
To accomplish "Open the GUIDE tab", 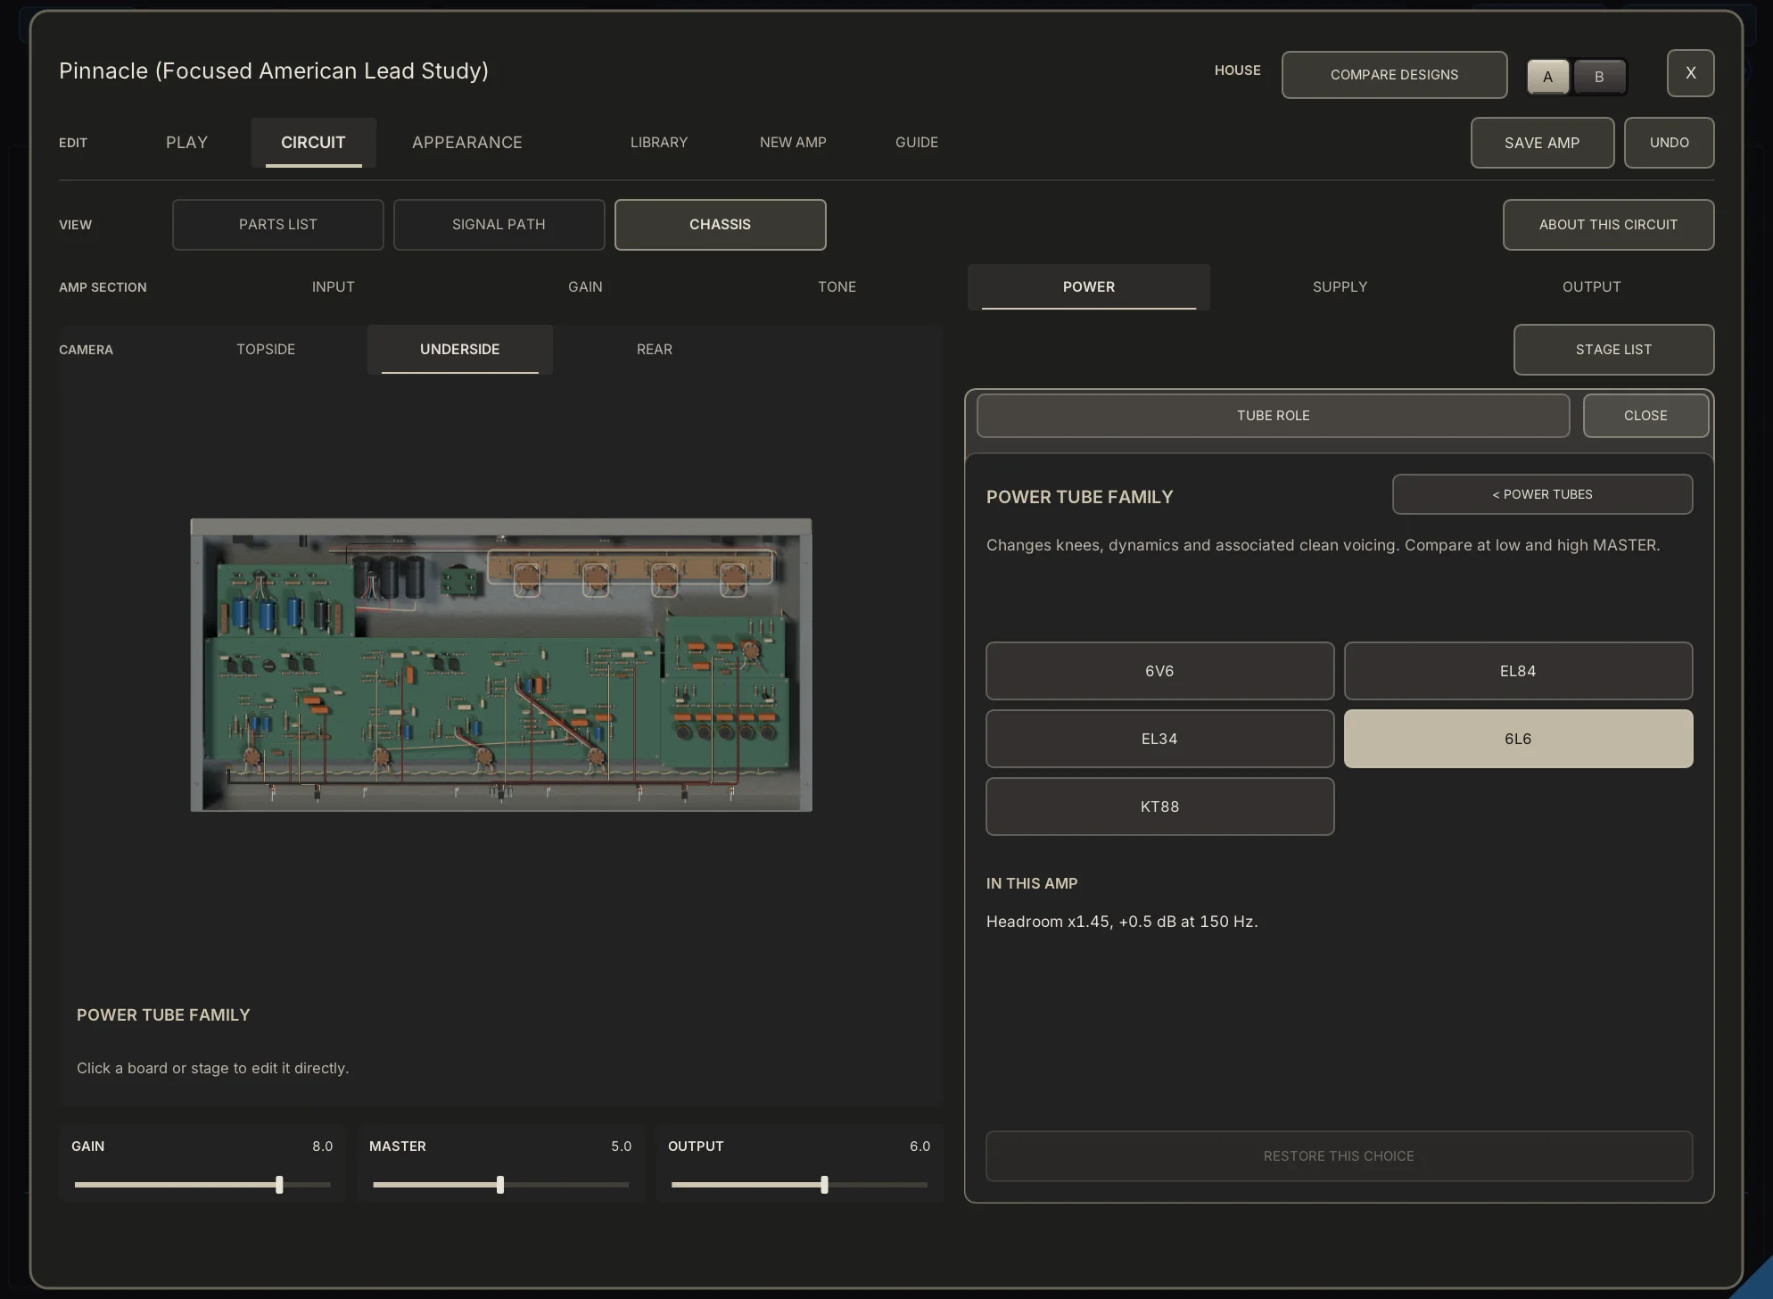I will click(x=917, y=143).
